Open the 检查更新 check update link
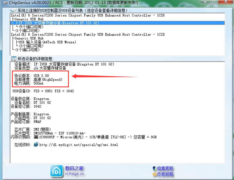 [x=165, y=168]
